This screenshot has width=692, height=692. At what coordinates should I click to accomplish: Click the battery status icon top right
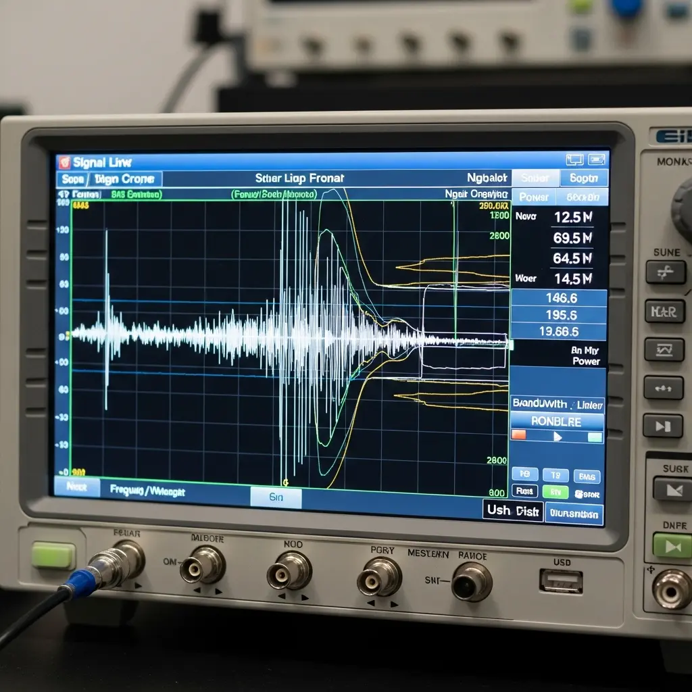coord(598,160)
